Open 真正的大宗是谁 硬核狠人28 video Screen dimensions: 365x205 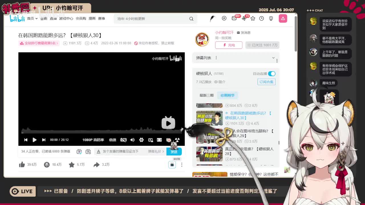tap(249, 151)
